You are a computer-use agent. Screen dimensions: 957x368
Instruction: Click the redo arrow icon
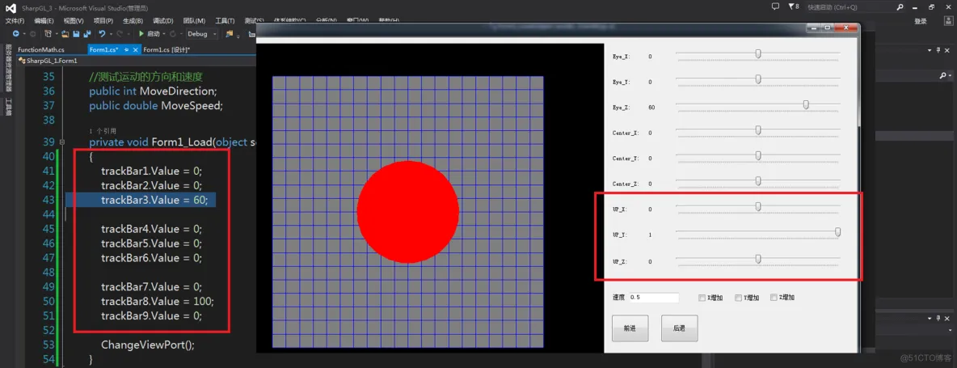coord(120,34)
